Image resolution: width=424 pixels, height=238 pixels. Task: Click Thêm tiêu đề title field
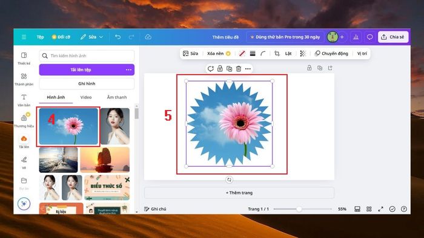[x=225, y=37]
